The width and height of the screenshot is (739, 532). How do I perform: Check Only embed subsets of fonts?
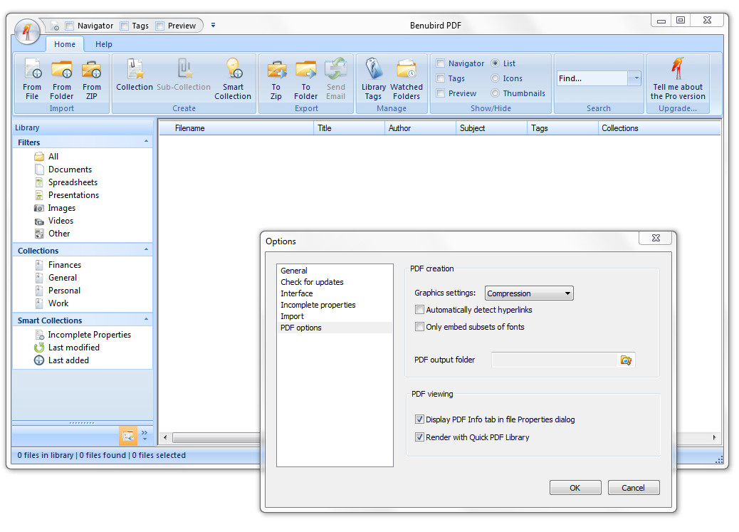pyautogui.click(x=419, y=327)
